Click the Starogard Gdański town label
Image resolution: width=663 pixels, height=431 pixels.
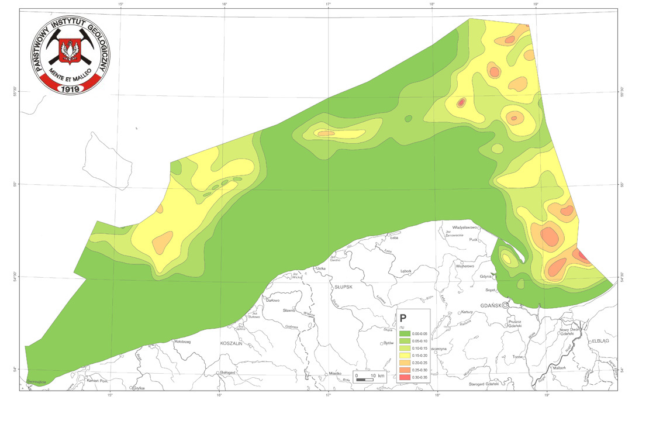tap(485, 383)
